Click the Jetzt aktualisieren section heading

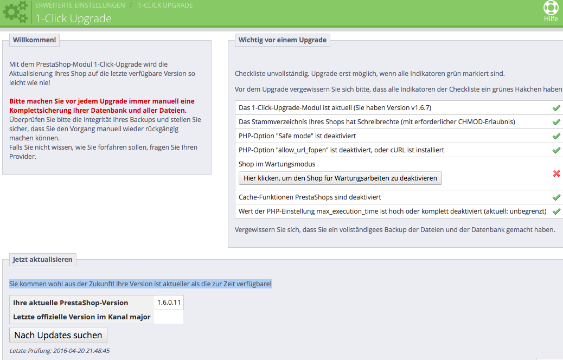click(42, 260)
